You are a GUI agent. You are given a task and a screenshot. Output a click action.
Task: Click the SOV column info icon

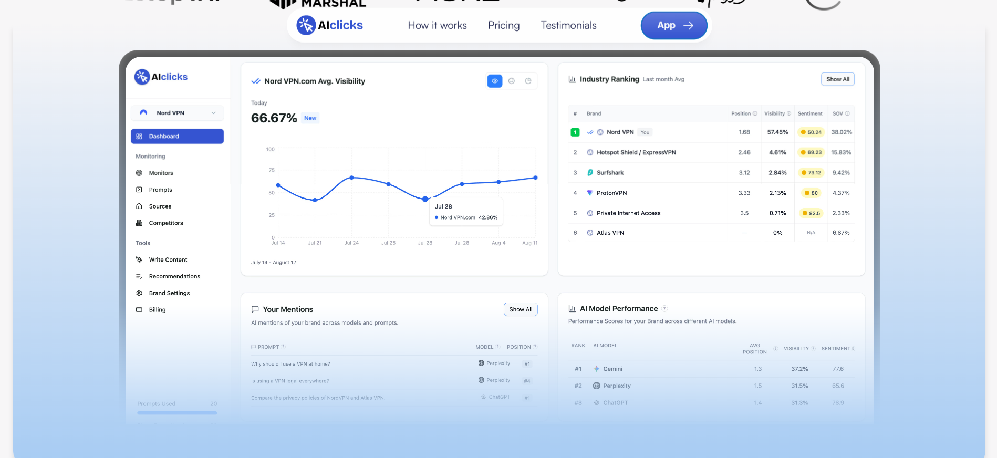pyautogui.click(x=847, y=113)
